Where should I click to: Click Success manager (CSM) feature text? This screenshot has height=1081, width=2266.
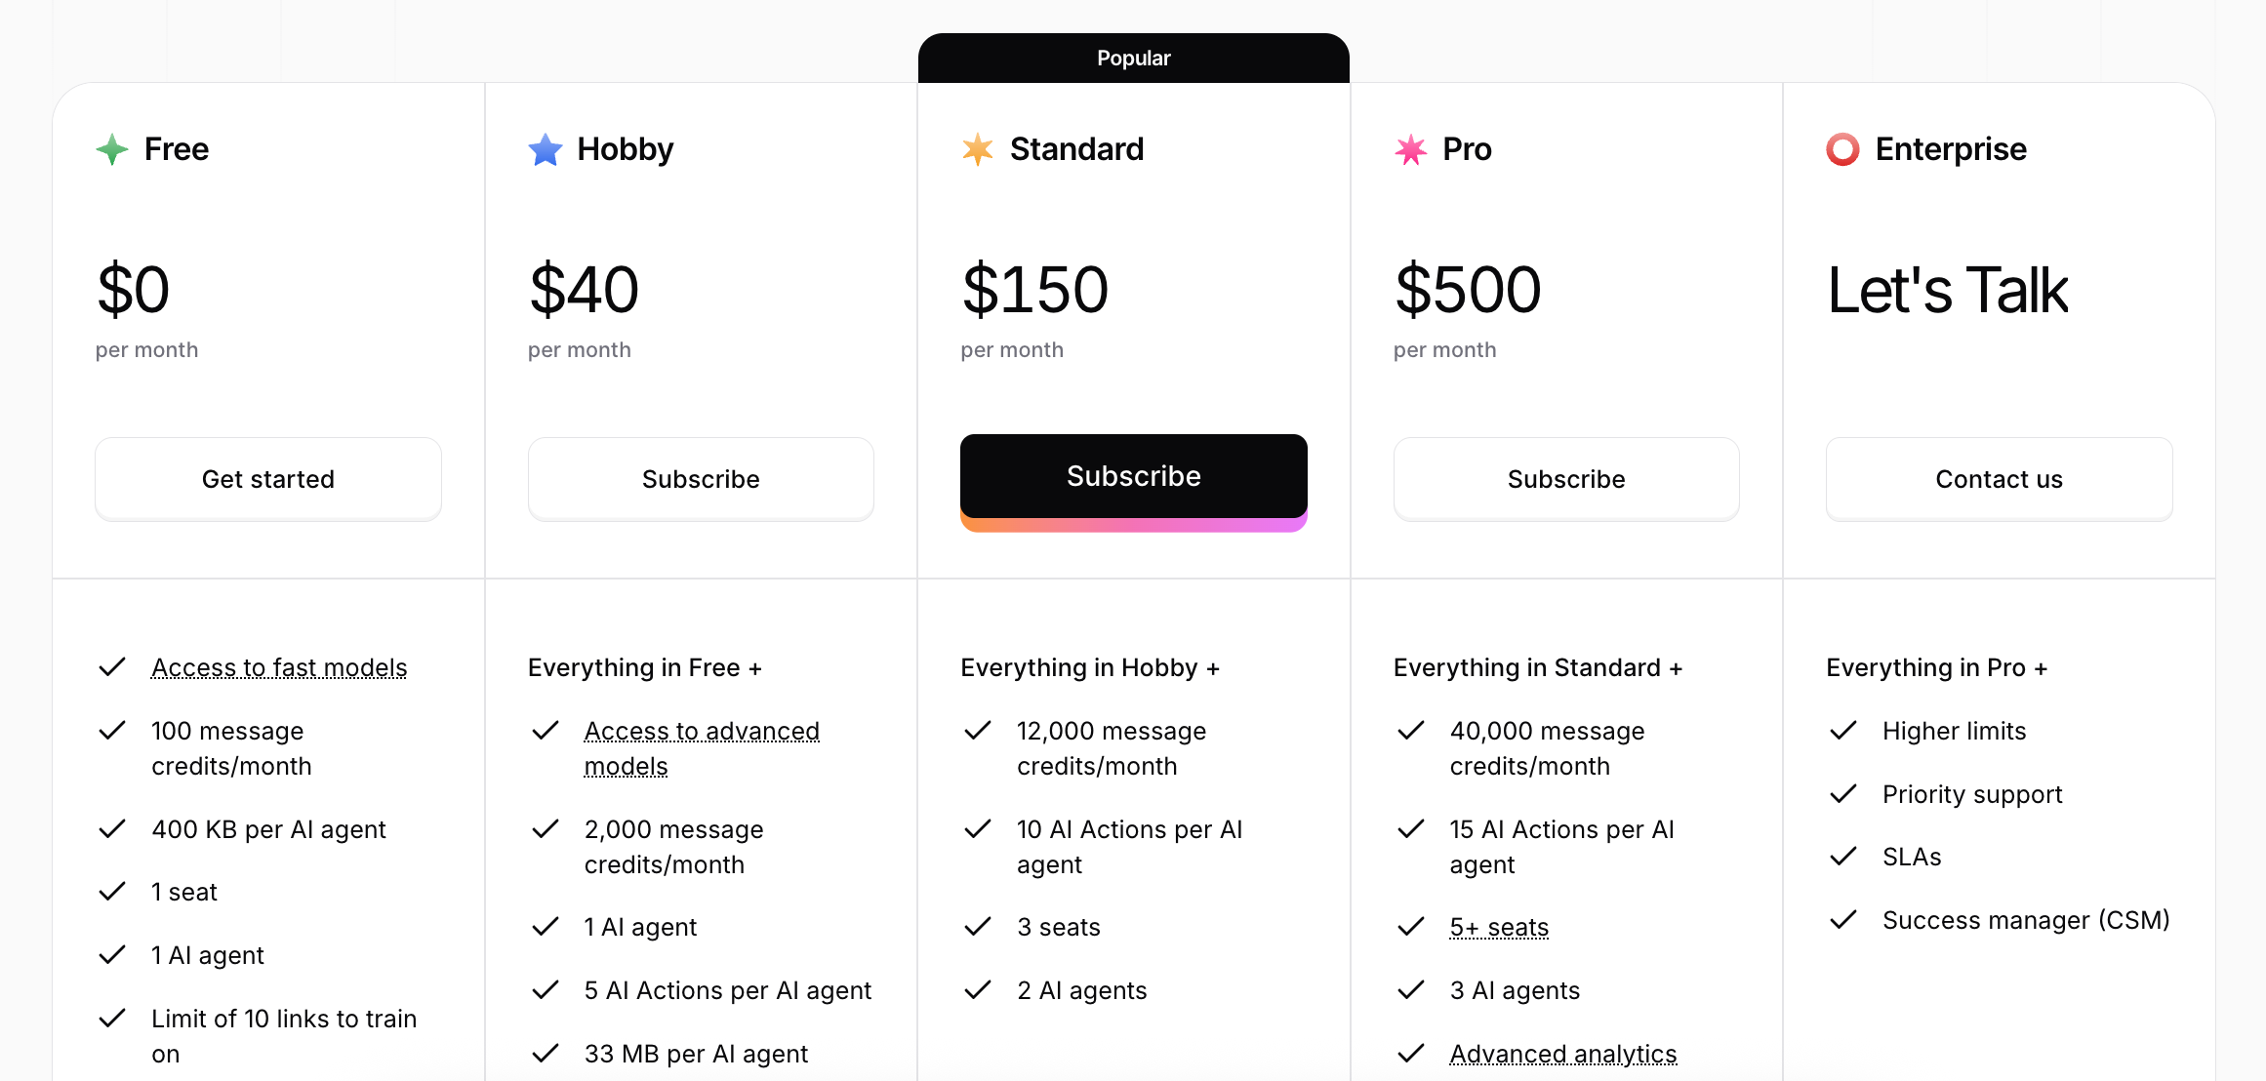[2026, 920]
